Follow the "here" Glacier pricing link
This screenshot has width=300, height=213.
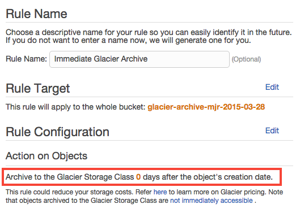click(160, 192)
